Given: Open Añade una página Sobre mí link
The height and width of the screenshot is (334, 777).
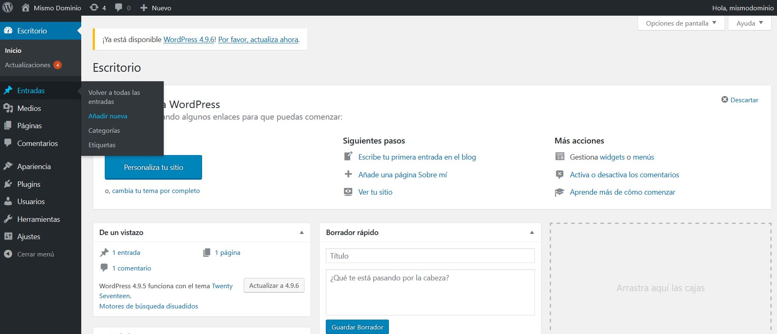Looking at the screenshot, I should (403, 174).
